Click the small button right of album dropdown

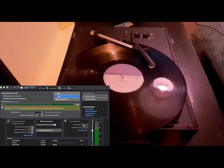(x=78, y=105)
